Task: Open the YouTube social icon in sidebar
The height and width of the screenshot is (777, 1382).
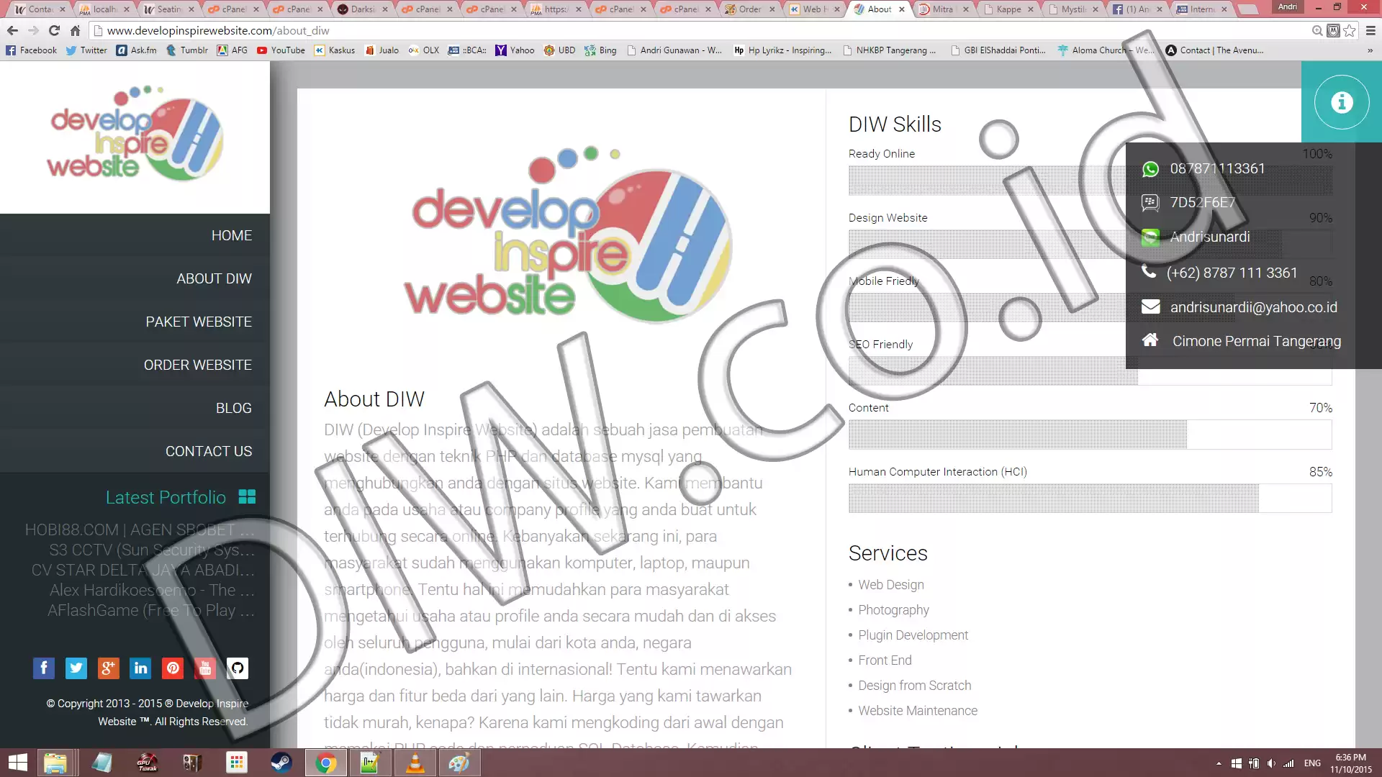Action: pyautogui.click(x=205, y=668)
